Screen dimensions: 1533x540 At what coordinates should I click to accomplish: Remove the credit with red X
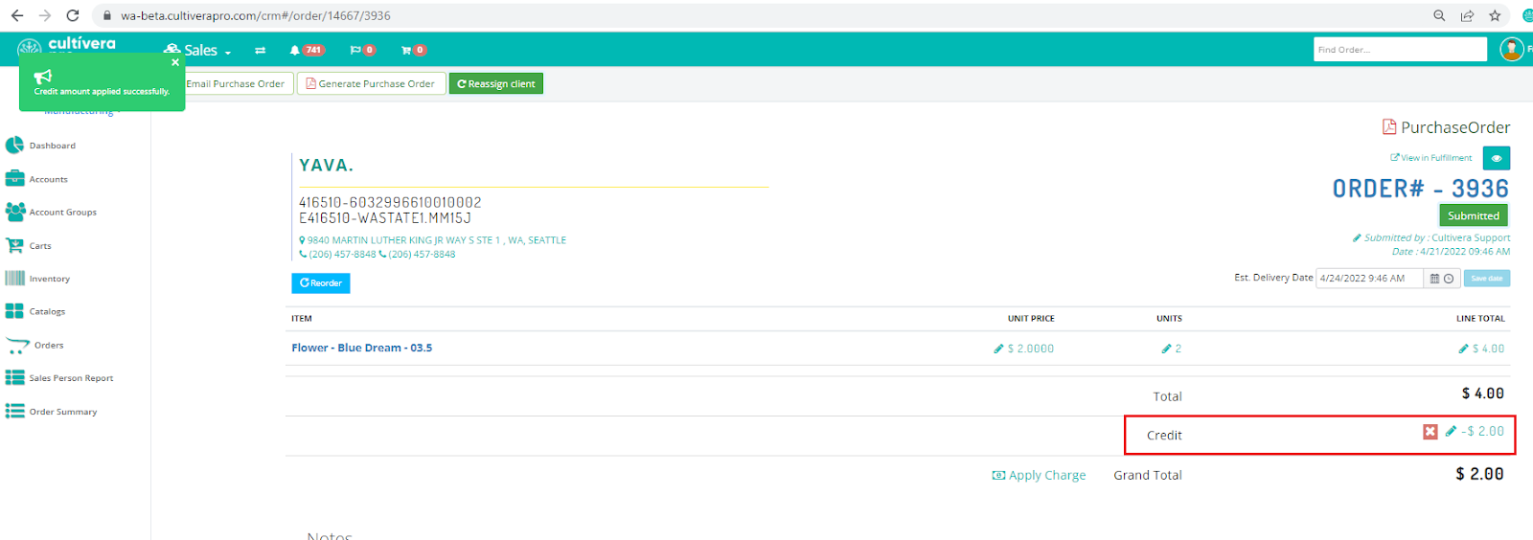tap(1430, 432)
